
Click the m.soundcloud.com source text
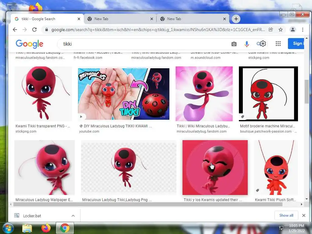[x=206, y=58]
